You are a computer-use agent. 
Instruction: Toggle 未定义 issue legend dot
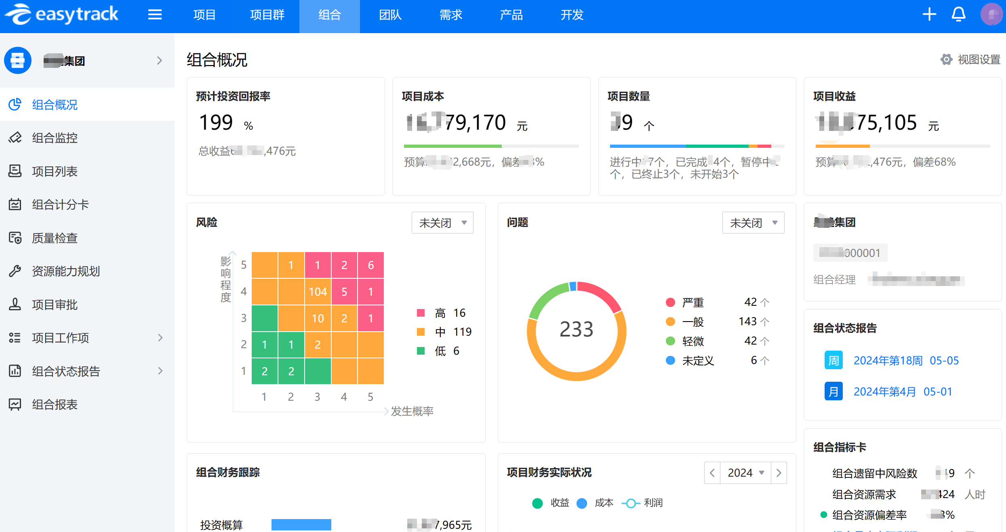pos(670,360)
